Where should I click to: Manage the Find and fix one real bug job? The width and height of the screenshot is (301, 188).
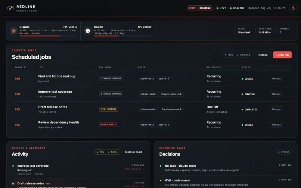pyautogui.click(x=276, y=79)
